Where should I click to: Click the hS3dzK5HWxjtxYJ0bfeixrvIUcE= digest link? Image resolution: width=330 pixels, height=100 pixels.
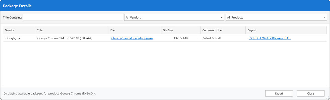(x=269, y=38)
